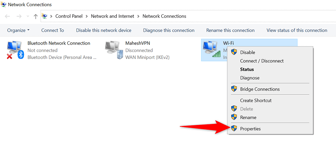
Task: Click the forward navigation arrow
Action: [x=19, y=16]
